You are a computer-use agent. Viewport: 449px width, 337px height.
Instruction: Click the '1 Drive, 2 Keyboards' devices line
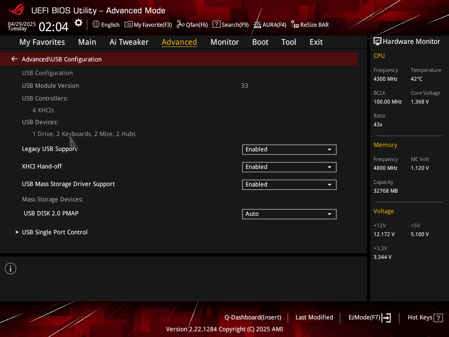[84, 134]
